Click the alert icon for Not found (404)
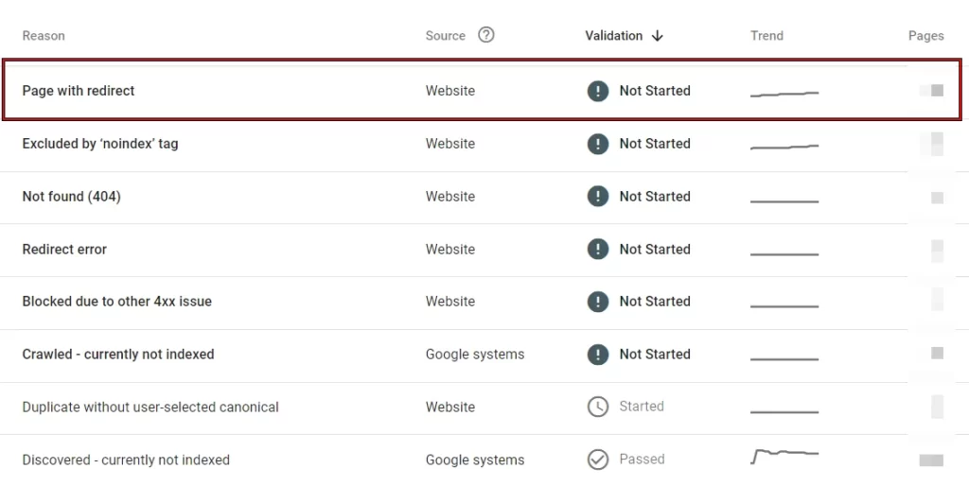 [x=598, y=197]
